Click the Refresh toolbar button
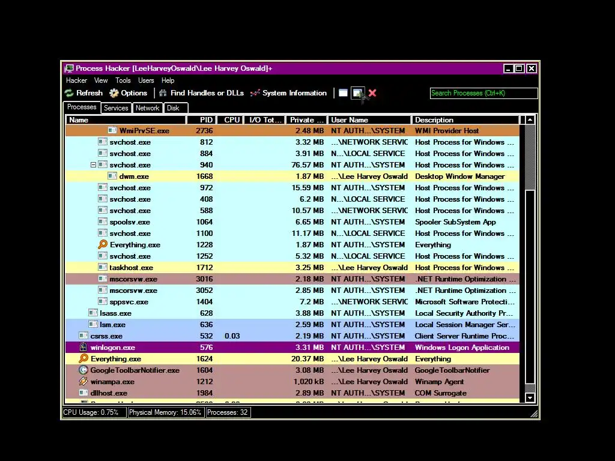This screenshot has height=461, width=615. pyautogui.click(x=84, y=93)
